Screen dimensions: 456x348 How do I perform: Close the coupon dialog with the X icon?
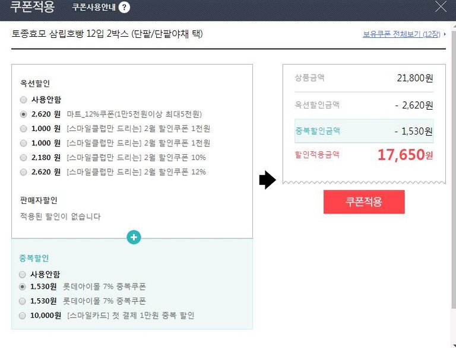point(441,7)
